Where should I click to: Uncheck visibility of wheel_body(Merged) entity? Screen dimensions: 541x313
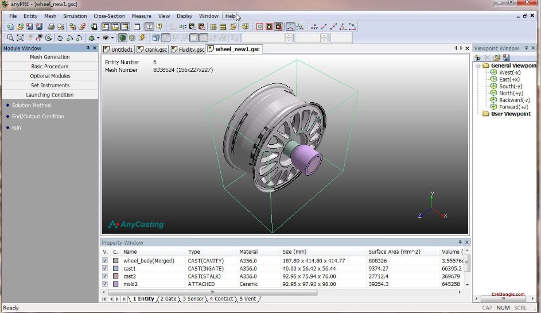pyautogui.click(x=104, y=261)
